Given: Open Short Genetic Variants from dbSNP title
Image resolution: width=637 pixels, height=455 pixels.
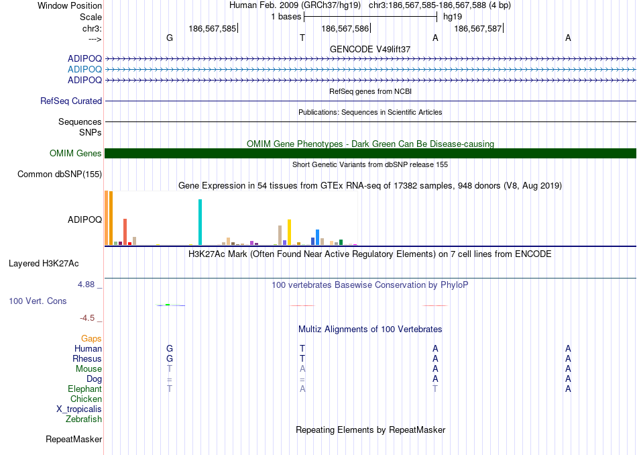Looking at the screenshot, I should coord(370,164).
